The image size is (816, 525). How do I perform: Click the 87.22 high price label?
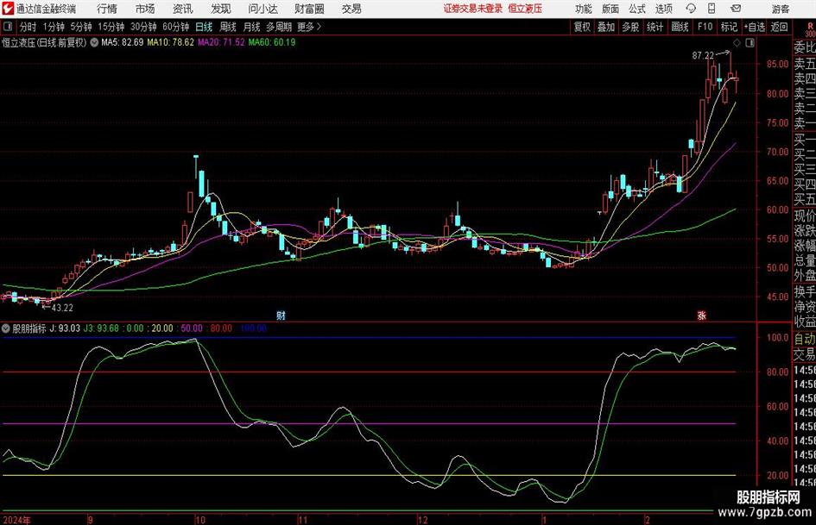(x=703, y=56)
